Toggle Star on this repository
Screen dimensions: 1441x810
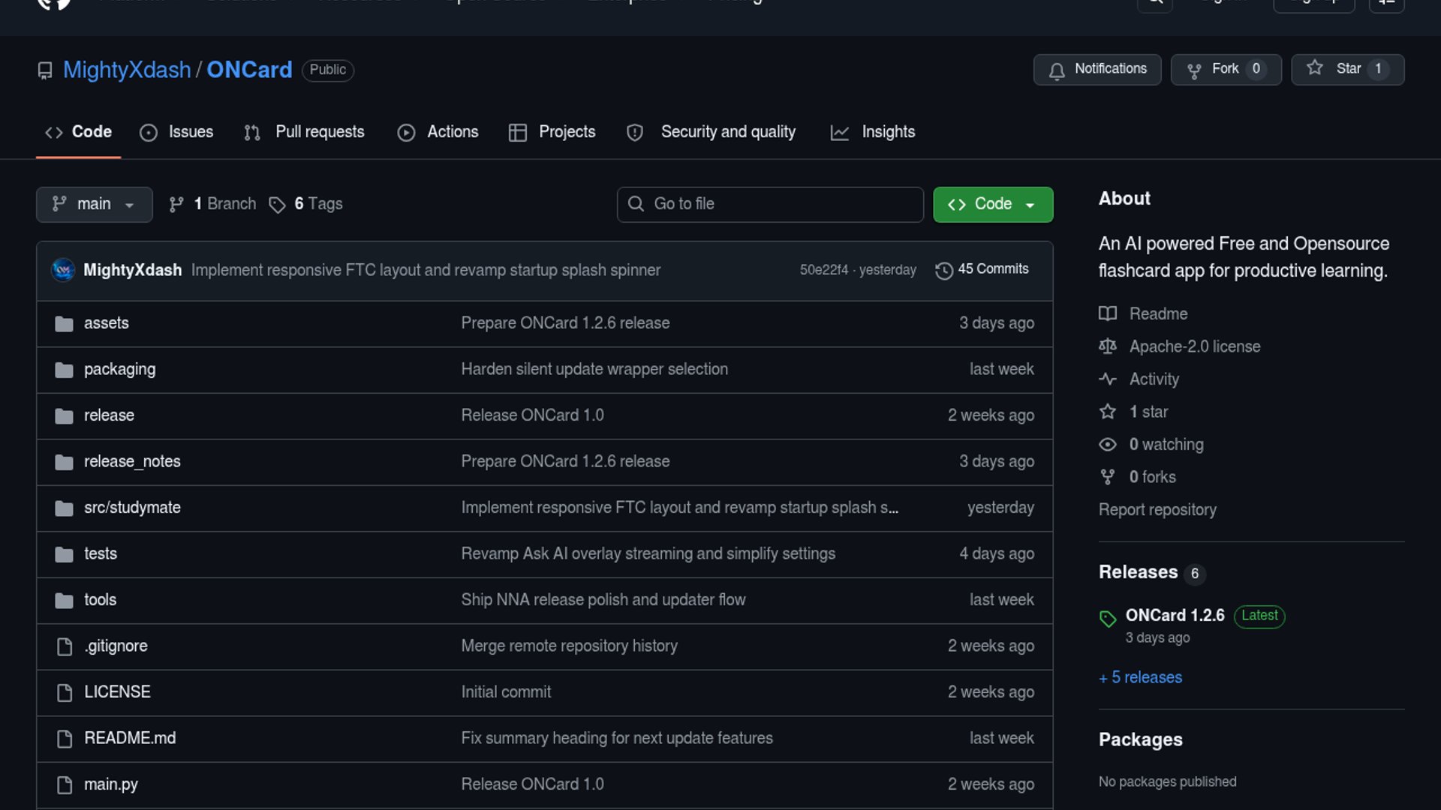1347,69
